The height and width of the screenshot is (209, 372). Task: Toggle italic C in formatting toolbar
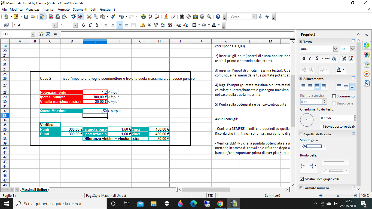(90, 25)
